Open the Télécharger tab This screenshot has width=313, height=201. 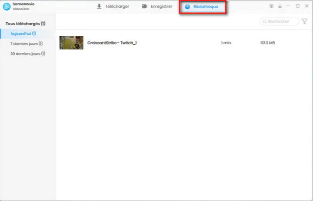pos(113,6)
